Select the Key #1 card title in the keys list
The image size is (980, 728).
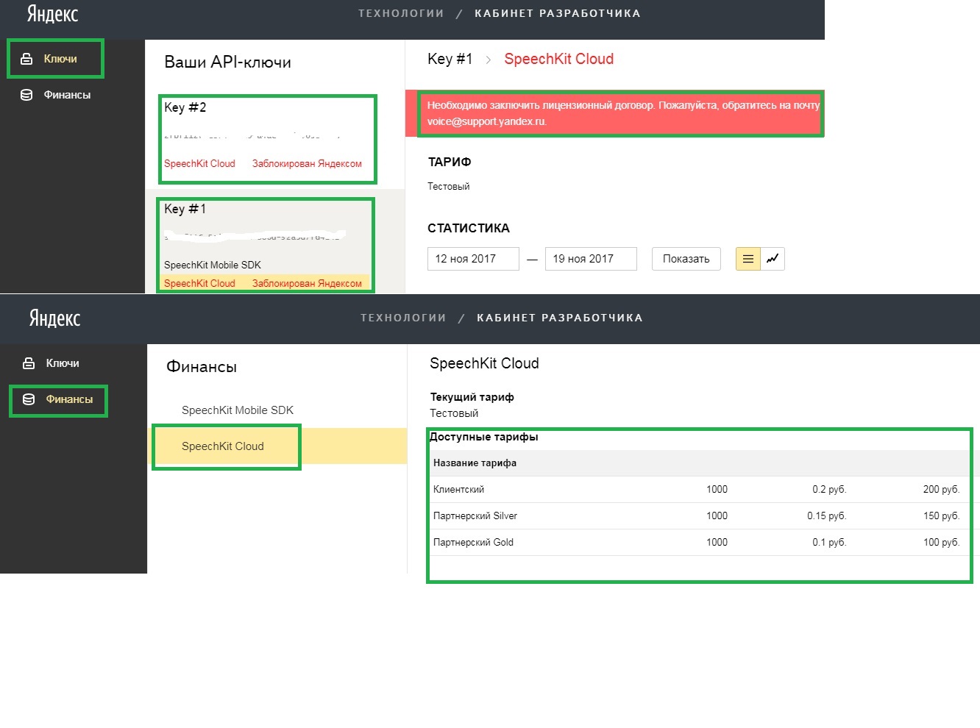coord(185,209)
